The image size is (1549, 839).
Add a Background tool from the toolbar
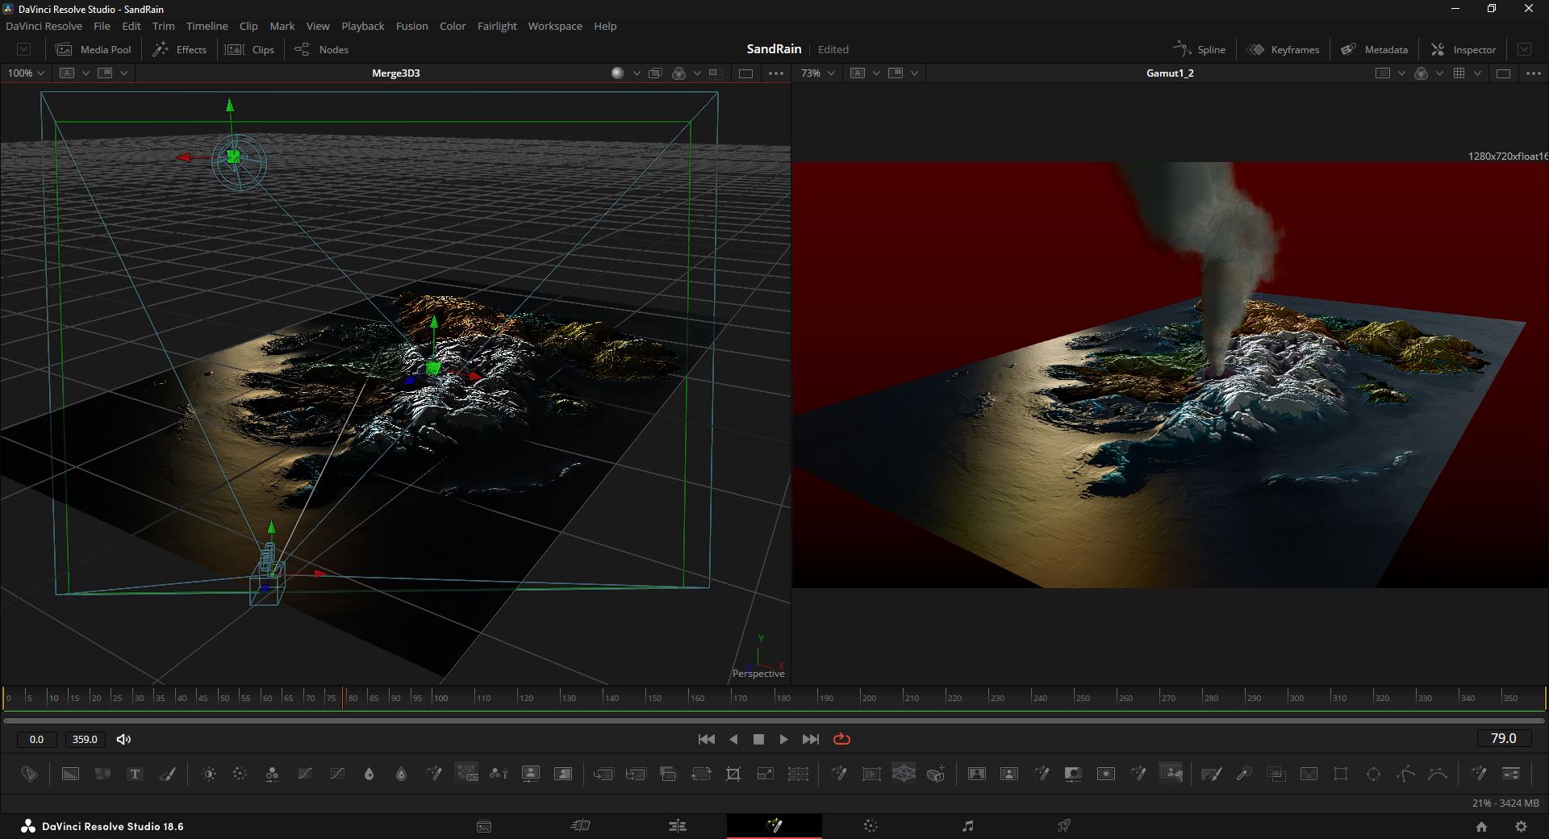(70, 774)
